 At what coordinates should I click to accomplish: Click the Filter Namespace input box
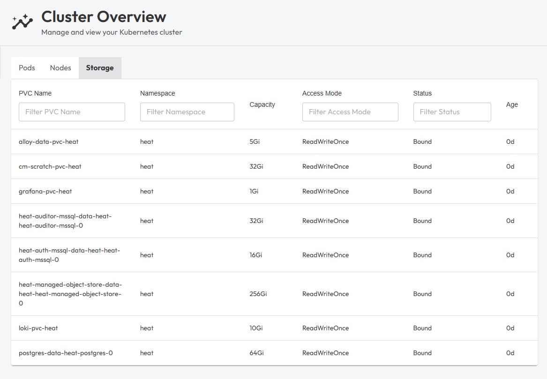(x=187, y=112)
